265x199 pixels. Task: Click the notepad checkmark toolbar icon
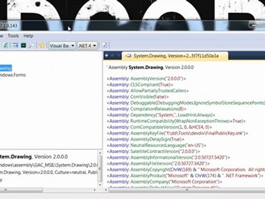[x=104, y=45]
